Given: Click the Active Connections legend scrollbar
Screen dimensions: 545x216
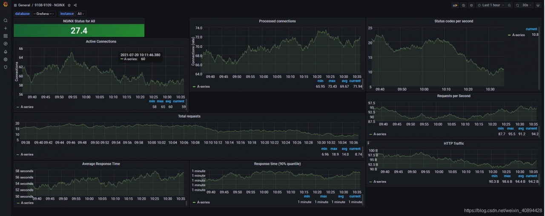Looking at the screenshot, I should pyautogui.click(x=186, y=104).
